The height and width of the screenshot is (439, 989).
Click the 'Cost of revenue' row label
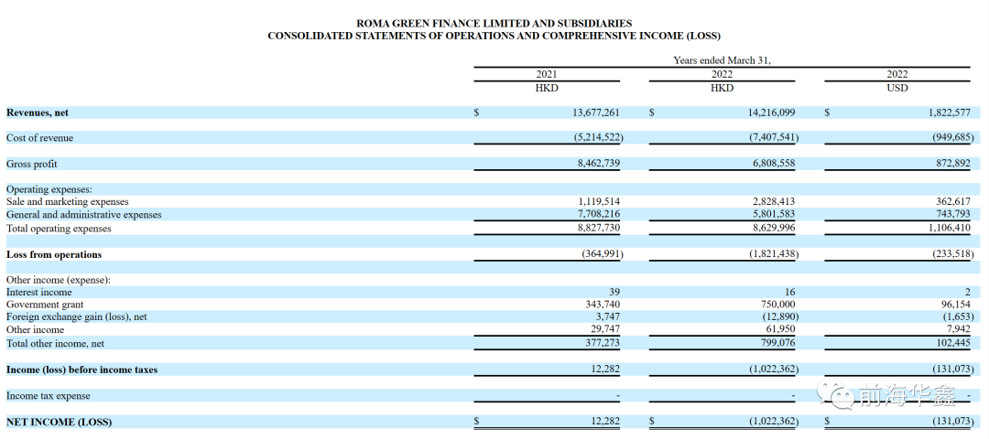point(39,138)
